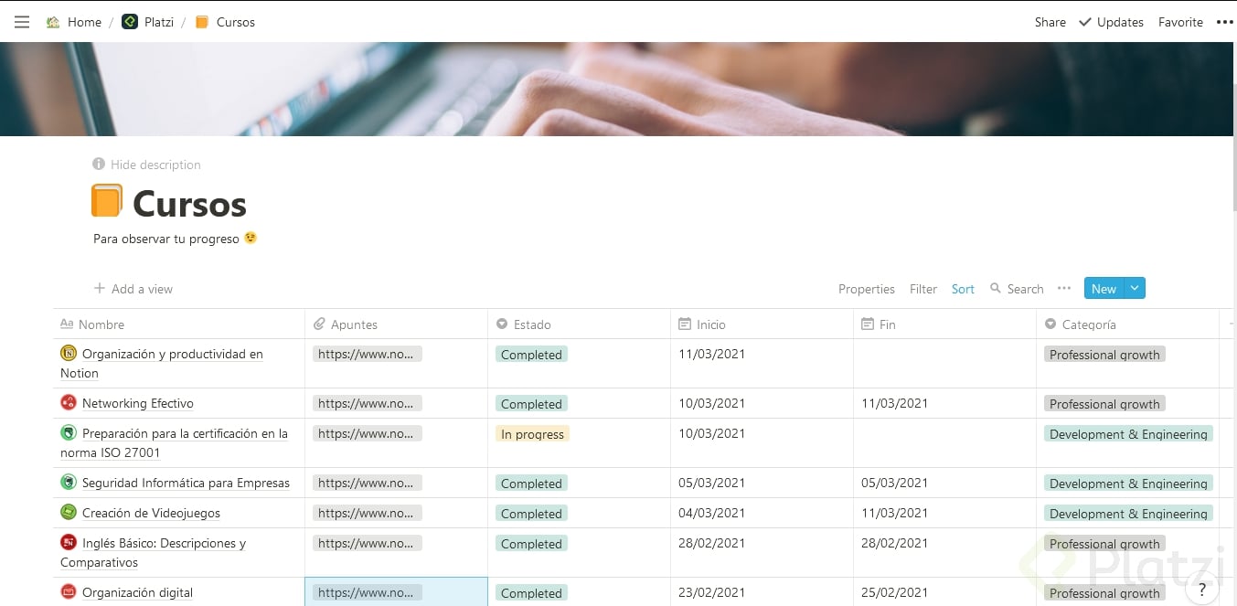The image size is (1237, 606).
Task: Open the Categoría column header menu
Action: click(1127, 324)
